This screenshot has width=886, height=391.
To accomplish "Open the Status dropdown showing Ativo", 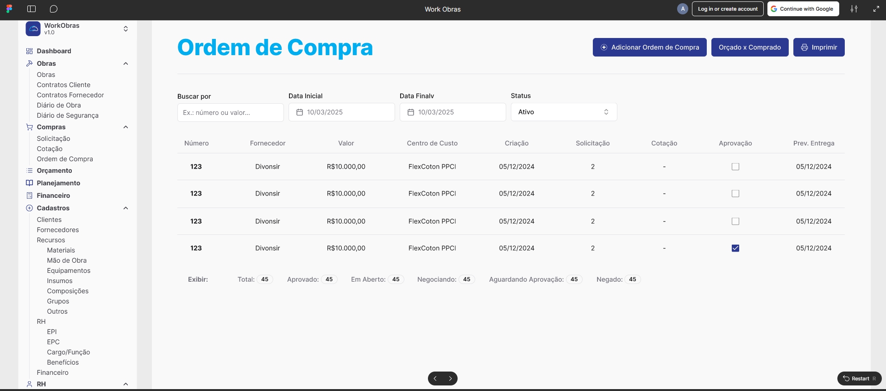I will 564,112.
